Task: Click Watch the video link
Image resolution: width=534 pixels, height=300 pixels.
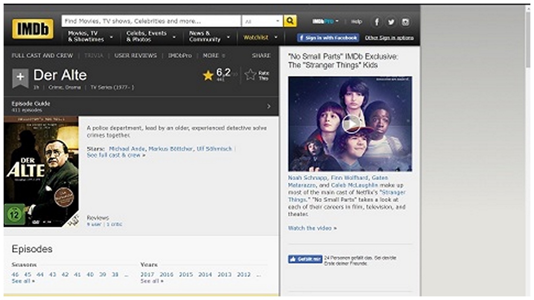Action: click(x=312, y=228)
